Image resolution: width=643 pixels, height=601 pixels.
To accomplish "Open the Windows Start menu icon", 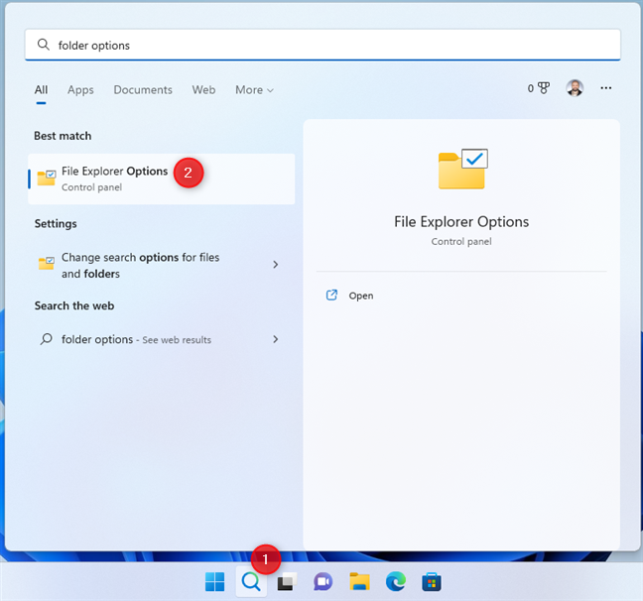I will (215, 582).
